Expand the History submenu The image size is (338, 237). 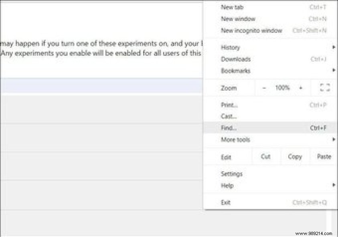(231, 47)
